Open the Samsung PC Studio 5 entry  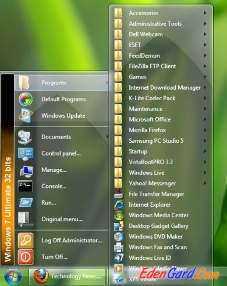(x=161, y=140)
